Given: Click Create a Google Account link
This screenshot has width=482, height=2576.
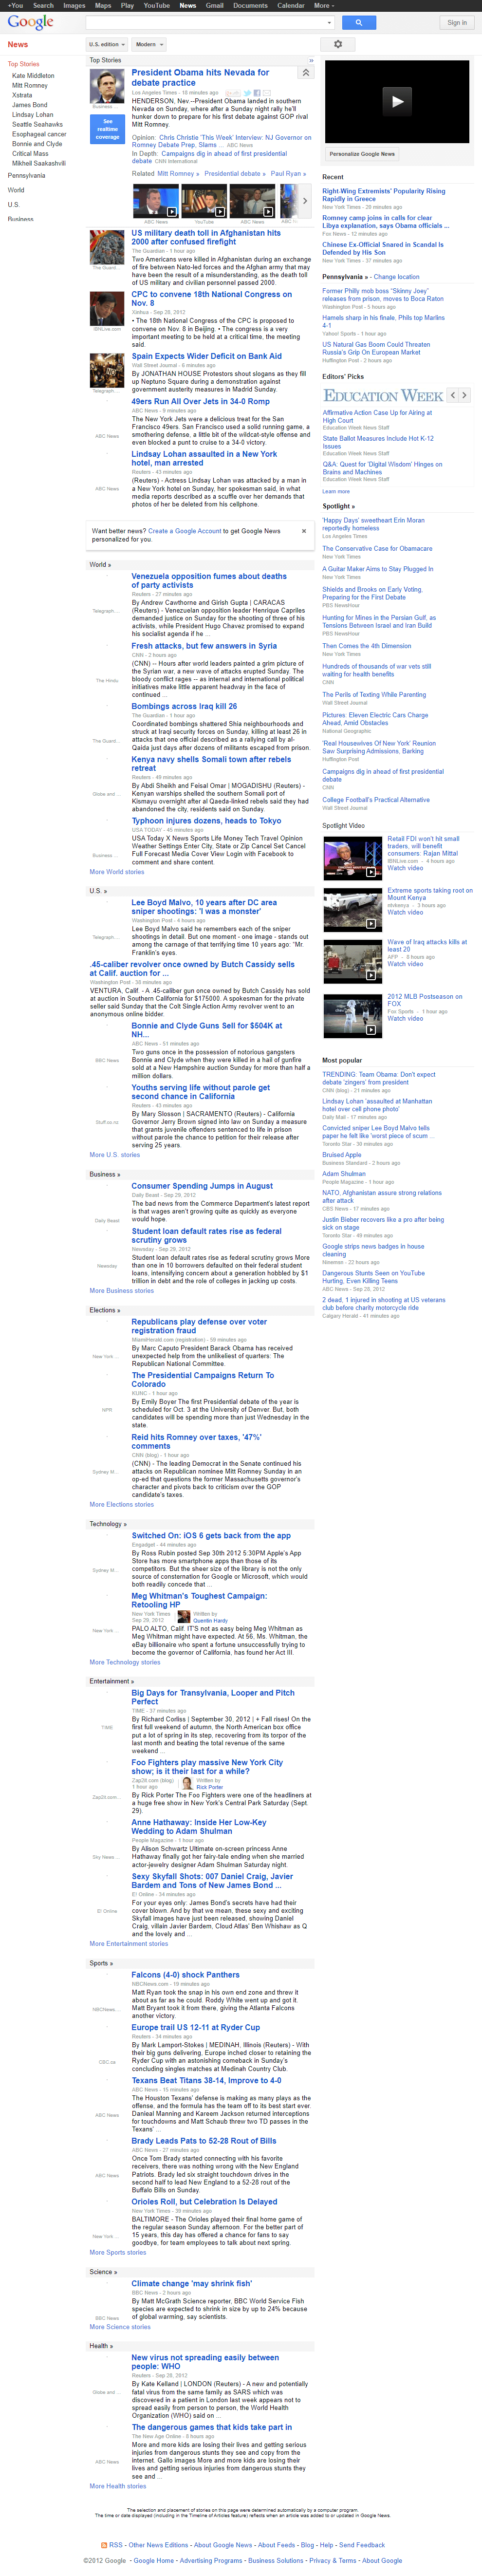Looking at the screenshot, I should tap(186, 531).
